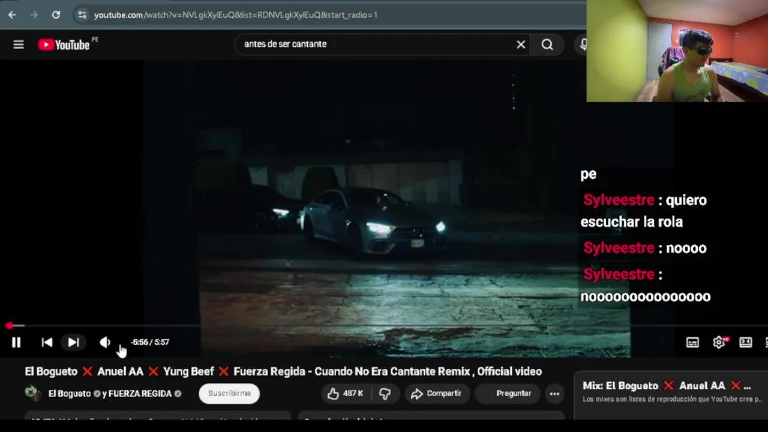Reload the page with refresh icon

click(x=56, y=14)
